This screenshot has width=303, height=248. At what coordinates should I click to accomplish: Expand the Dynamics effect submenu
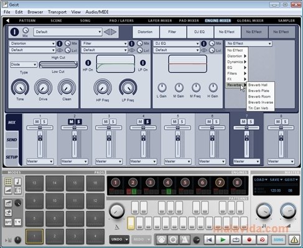(236, 62)
